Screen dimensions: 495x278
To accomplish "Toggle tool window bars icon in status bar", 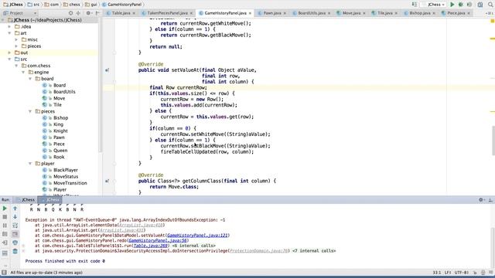I will coord(4,273).
